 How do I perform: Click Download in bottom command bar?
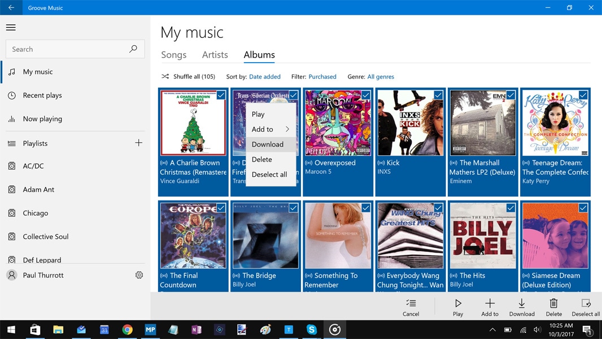pos(522,308)
